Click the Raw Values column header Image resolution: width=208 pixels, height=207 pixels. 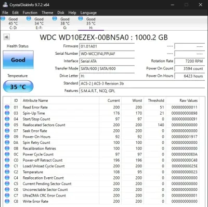(188, 101)
